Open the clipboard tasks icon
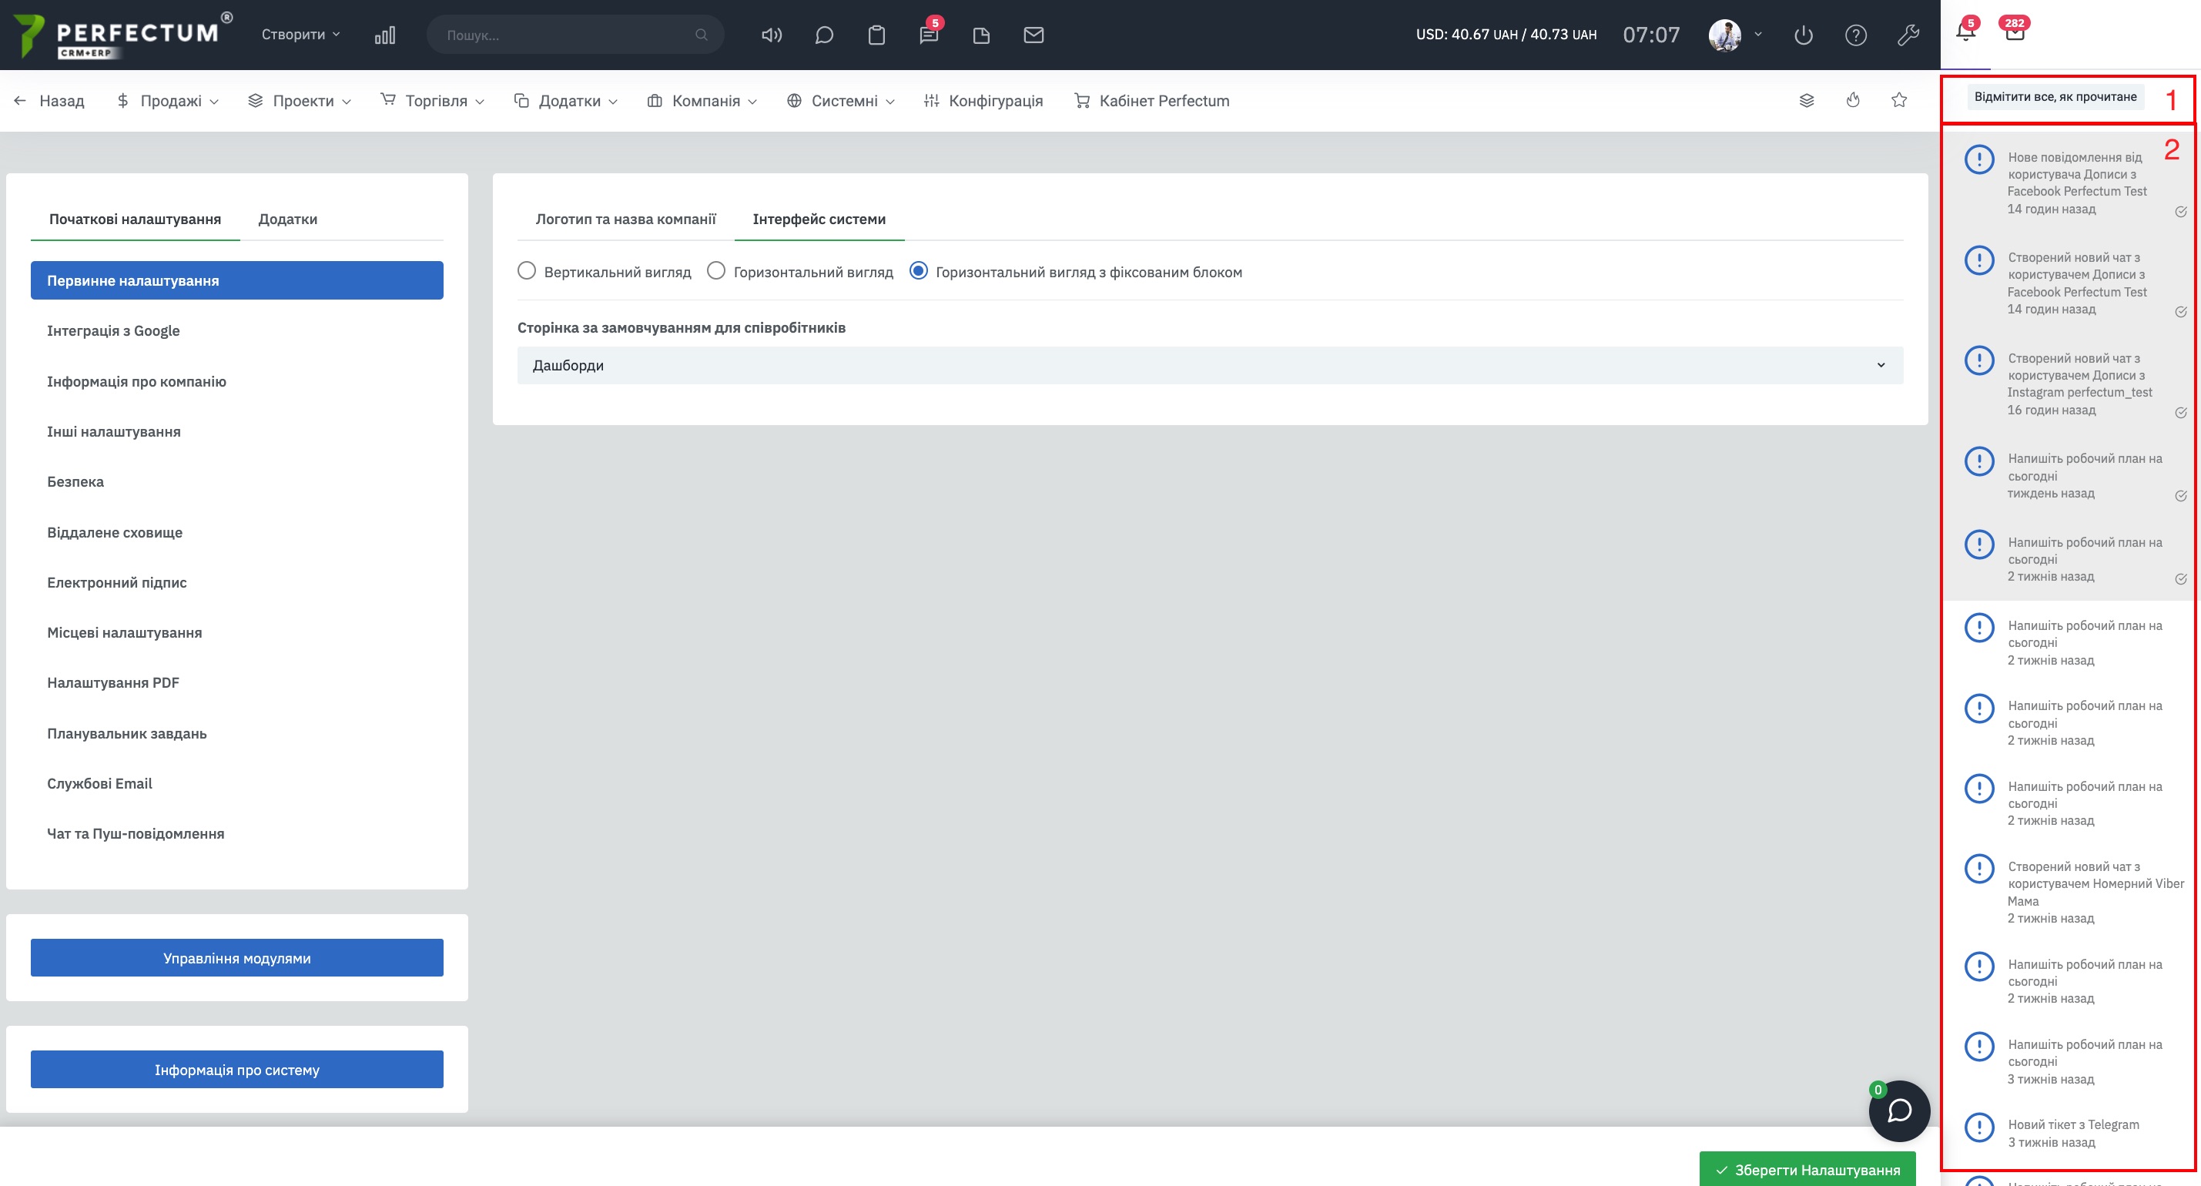Screen dimensions: 2201x1186 (876, 35)
